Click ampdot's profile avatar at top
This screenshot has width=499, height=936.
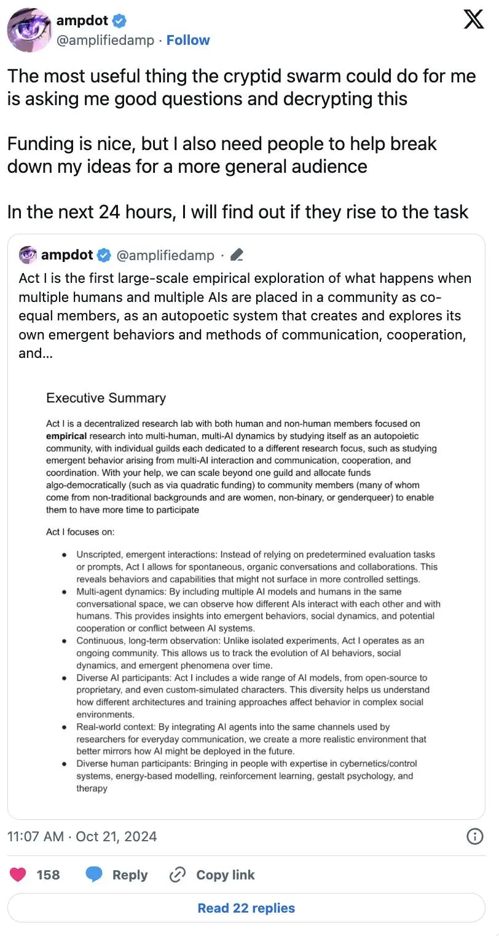tap(28, 30)
